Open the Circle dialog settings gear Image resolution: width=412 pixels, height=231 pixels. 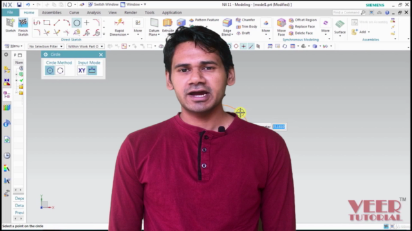46,55
